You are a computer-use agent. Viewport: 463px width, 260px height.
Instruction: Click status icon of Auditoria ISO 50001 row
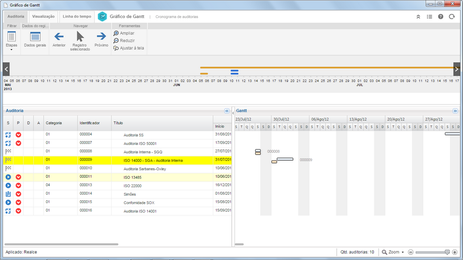pyautogui.click(x=8, y=143)
